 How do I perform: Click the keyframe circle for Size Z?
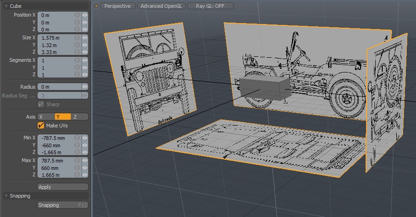point(77,52)
